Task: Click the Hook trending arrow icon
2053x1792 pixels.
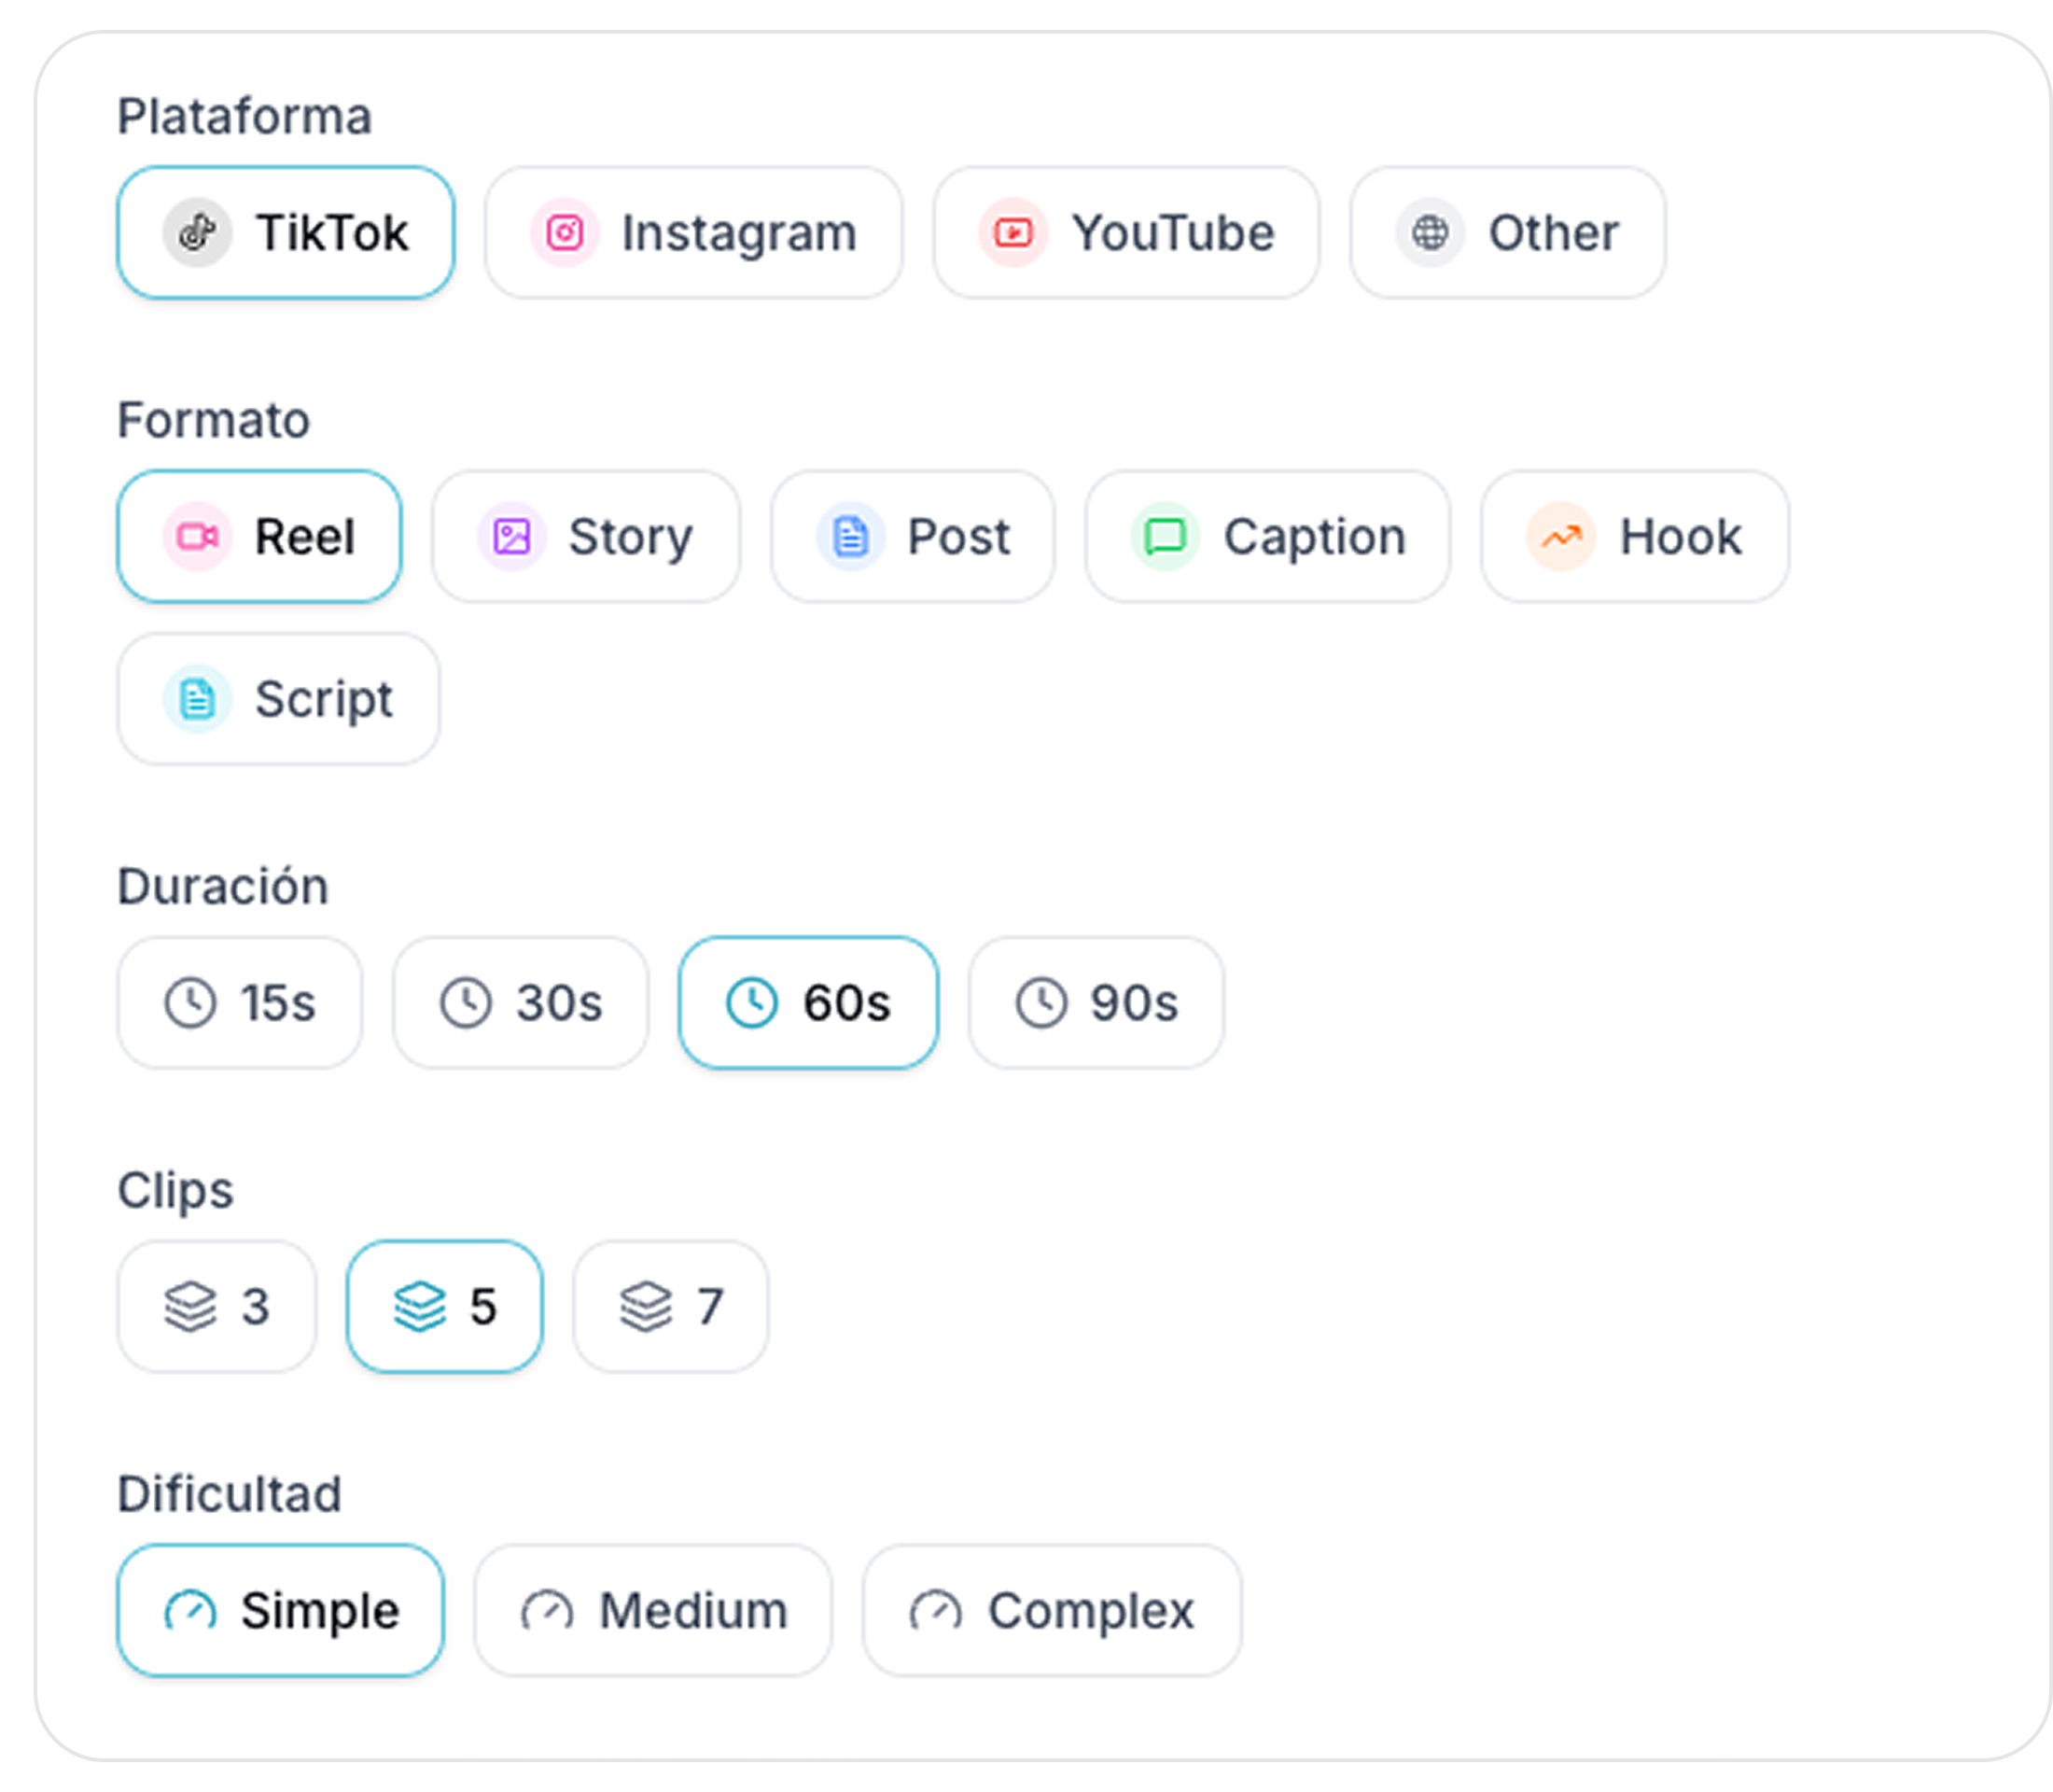Action: click(1560, 537)
